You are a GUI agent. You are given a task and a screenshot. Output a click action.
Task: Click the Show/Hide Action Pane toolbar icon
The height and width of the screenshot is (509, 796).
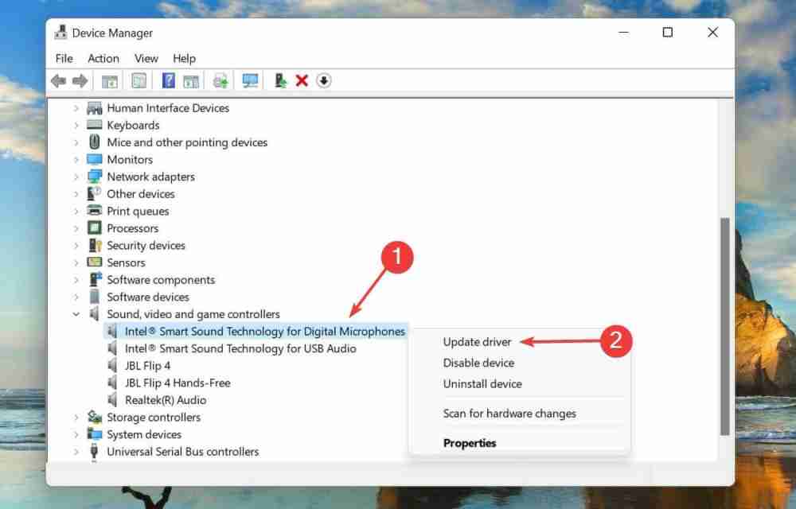click(x=191, y=80)
